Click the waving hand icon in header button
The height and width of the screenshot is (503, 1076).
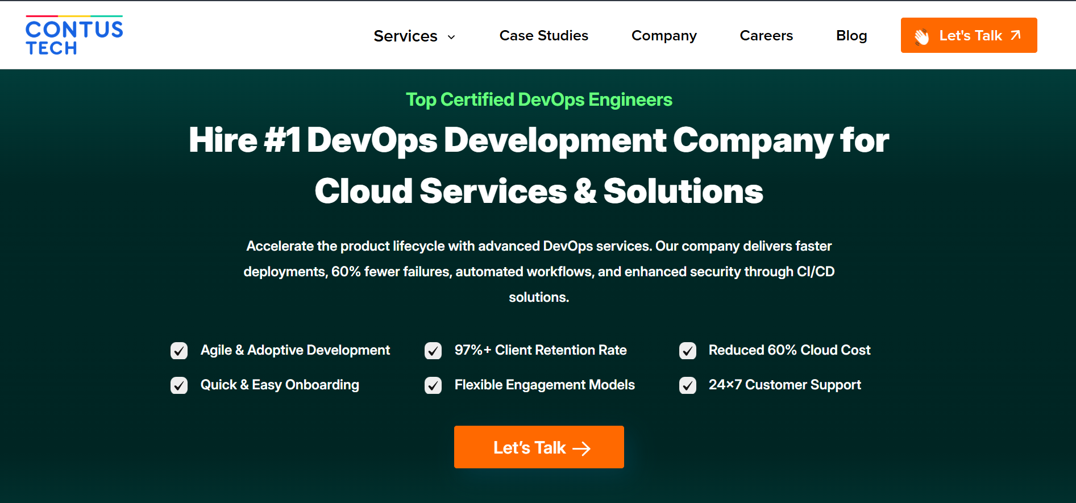(x=921, y=36)
